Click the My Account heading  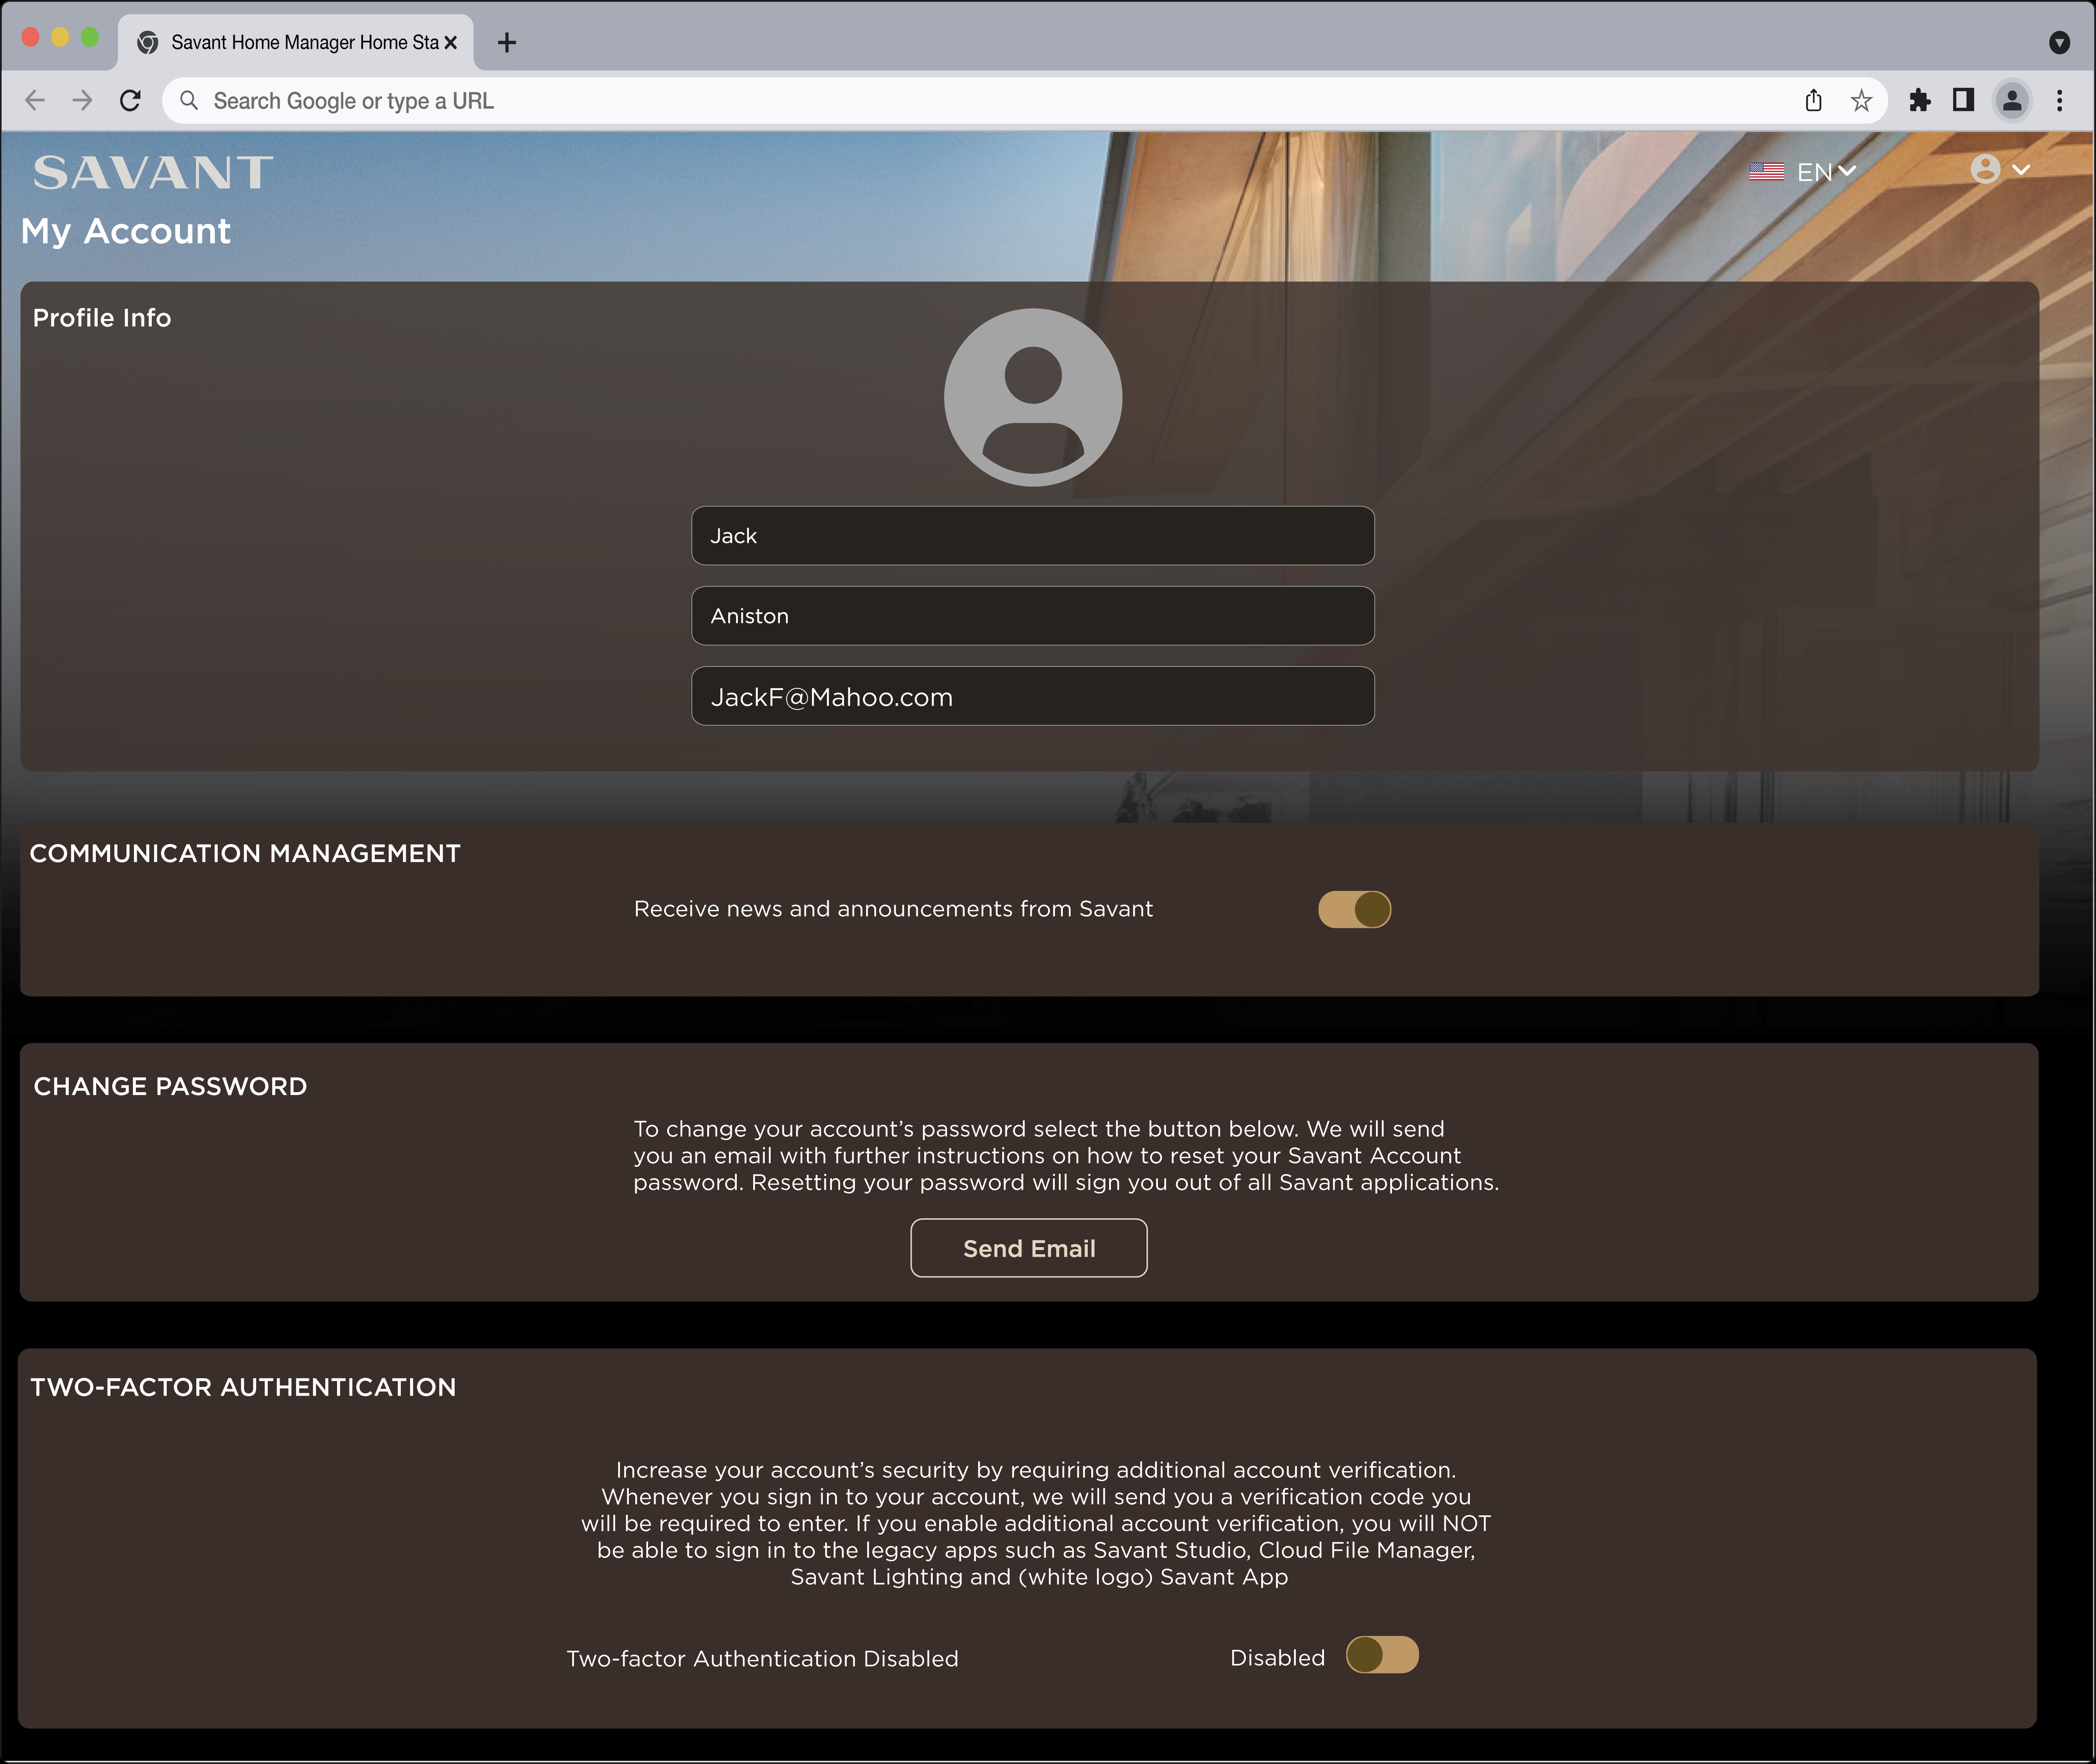126,232
